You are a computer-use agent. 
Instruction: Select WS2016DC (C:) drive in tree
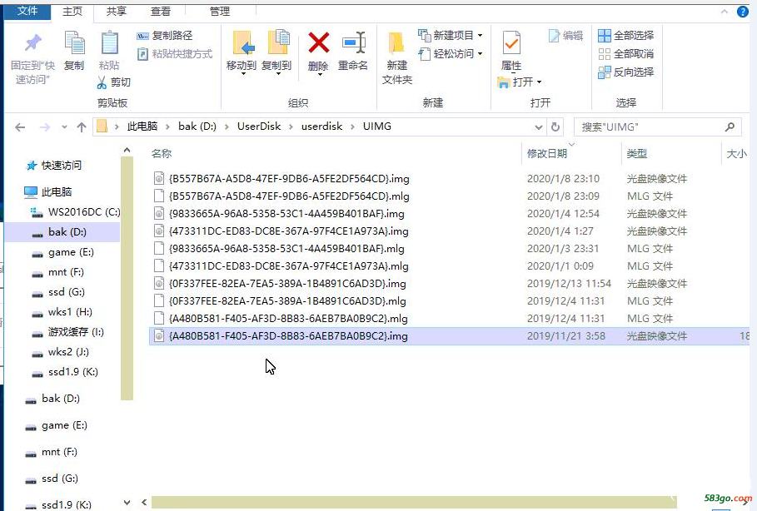(75, 212)
